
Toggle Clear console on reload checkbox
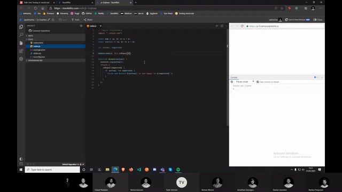pos(258,82)
